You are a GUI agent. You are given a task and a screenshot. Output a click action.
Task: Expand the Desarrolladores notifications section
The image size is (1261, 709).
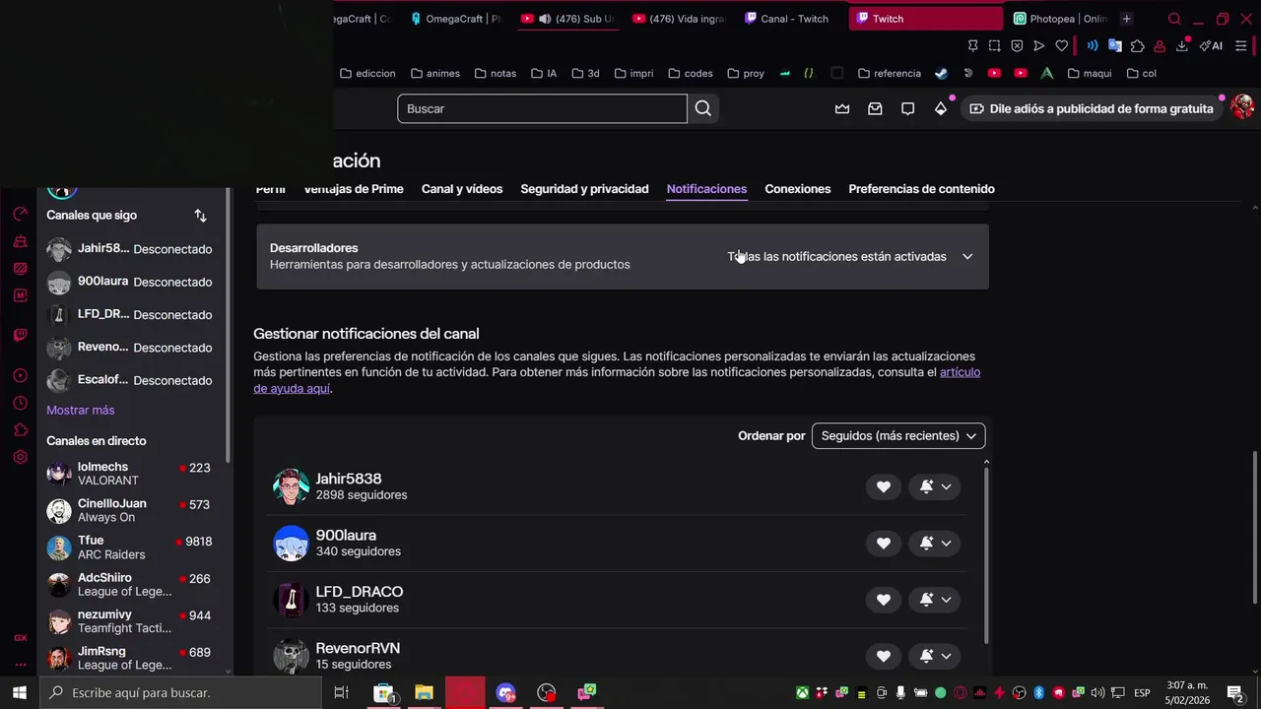pos(622,256)
